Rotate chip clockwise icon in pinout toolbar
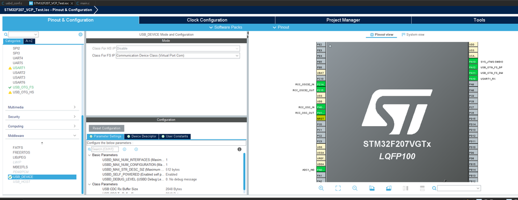Image resolution: width=518 pixels, height=200 pixels. 372,188
